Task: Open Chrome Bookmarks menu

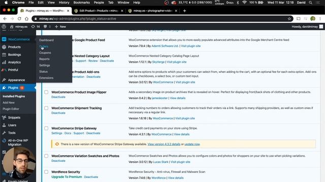Action: pyautogui.click(x=81, y=3)
